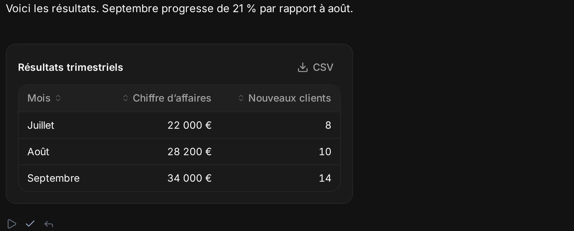The width and height of the screenshot is (574, 231).
Task: Click the reply arrow icon below the card
Action: (49, 224)
